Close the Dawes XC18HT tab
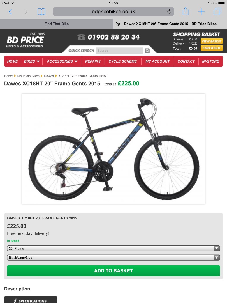 (x=118, y=24)
